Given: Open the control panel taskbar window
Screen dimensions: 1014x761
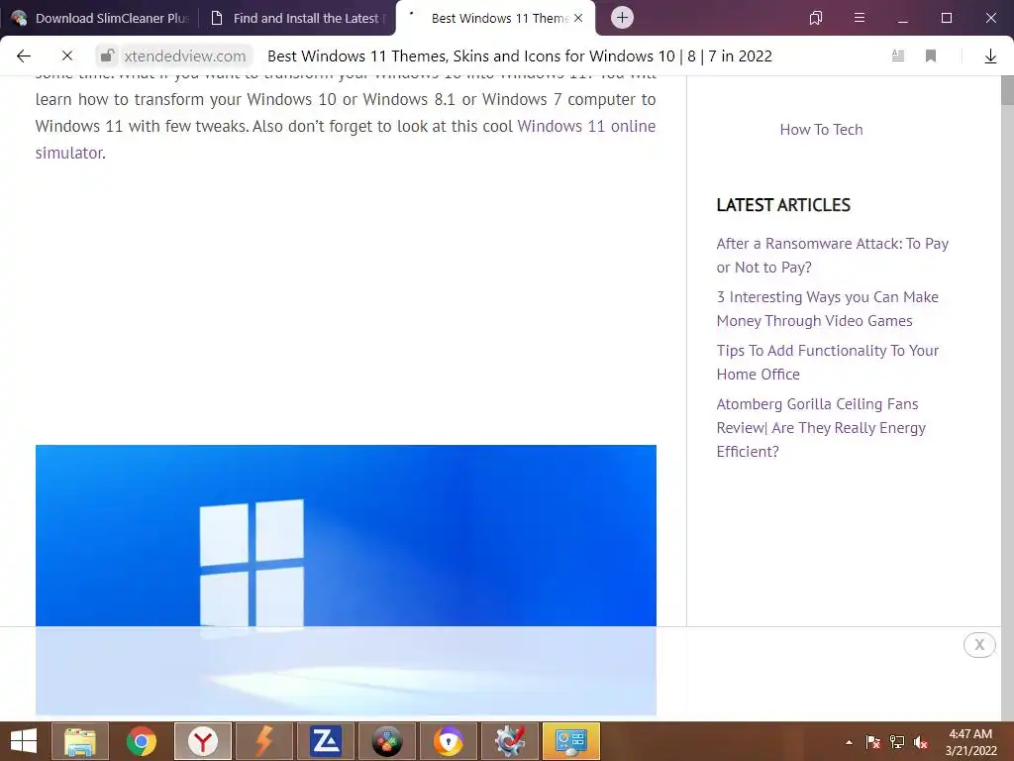Looking at the screenshot, I should (571, 741).
